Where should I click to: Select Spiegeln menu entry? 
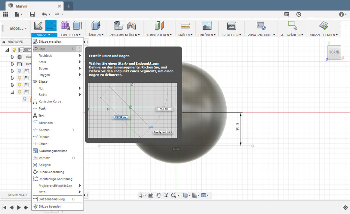(x=57, y=165)
